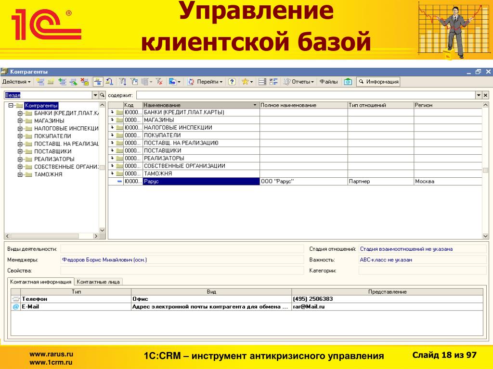This screenshot has height=369, width=493.
Task: Open Стадия взаимоотношений не указана link
Action: (406, 249)
